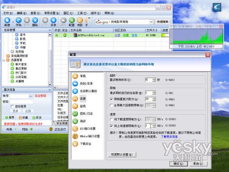Click the task tree vertical scrollbar down arrow
229x172 pixels.
50,84
